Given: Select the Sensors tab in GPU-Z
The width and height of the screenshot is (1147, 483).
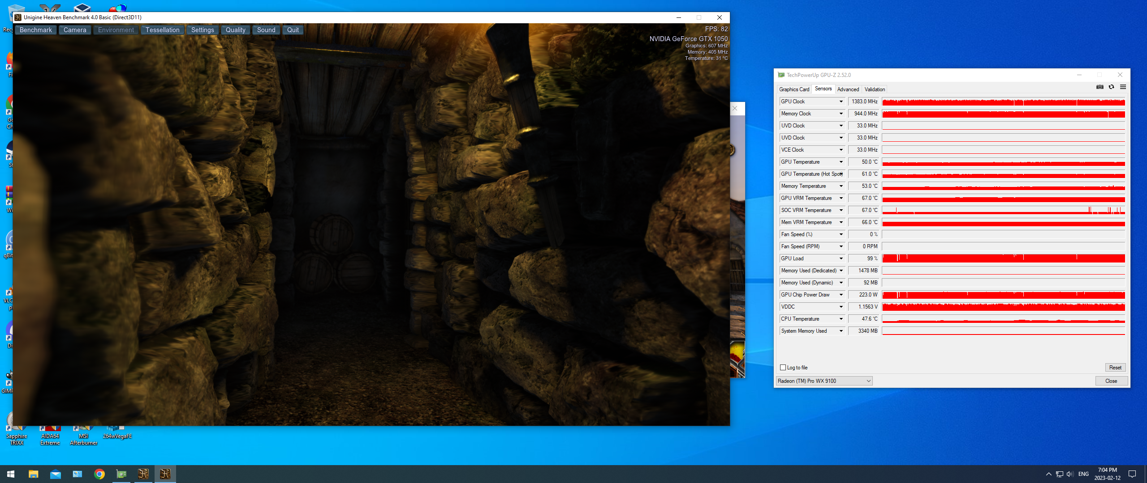Looking at the screenshot, I should coord(823,89).
